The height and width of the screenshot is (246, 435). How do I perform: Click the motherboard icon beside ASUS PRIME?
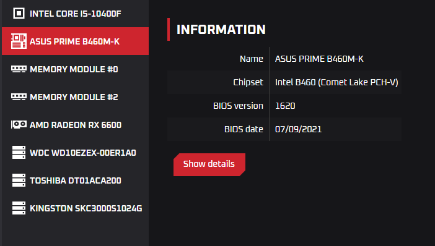(x=19, y=41)
